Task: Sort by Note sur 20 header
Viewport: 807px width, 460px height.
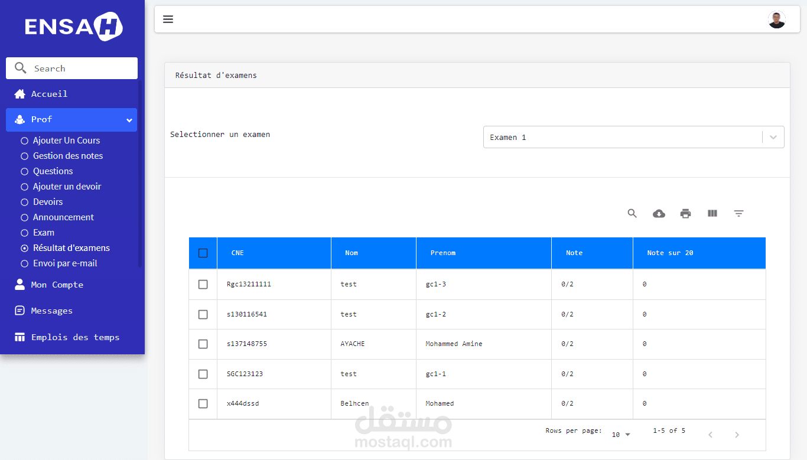Action: [670, 253]
